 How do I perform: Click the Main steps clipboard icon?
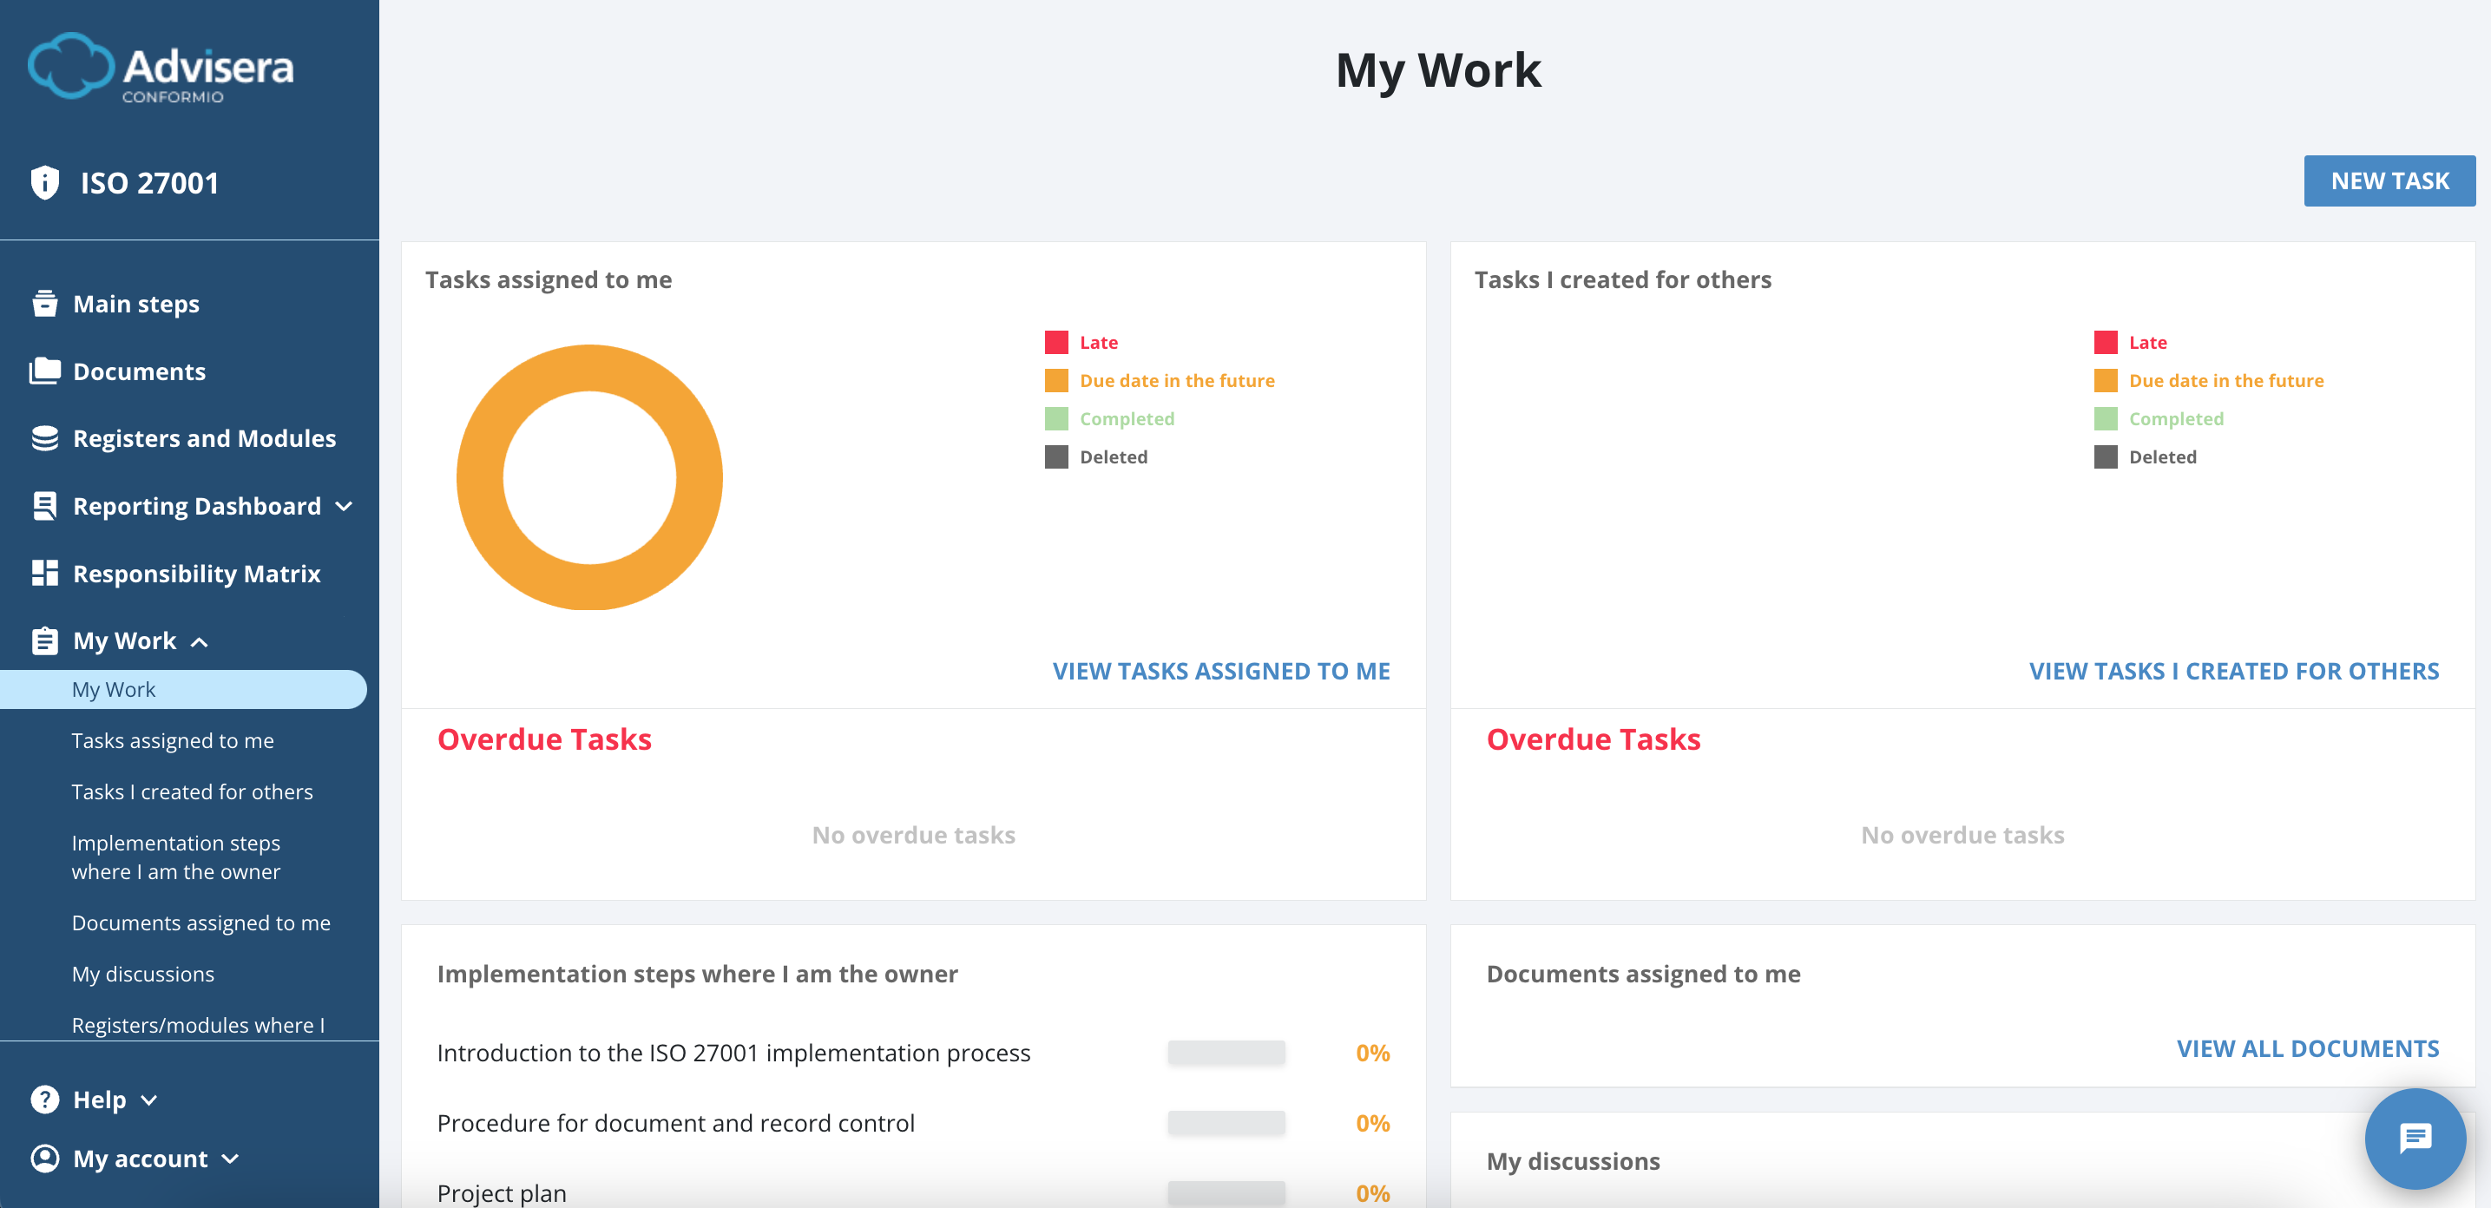click(44, 303)
